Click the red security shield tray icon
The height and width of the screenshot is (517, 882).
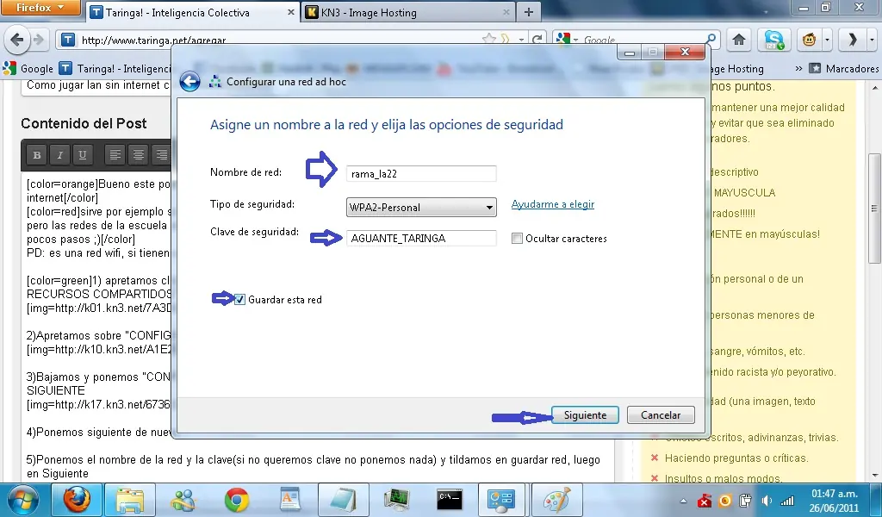tap(705, 501)
